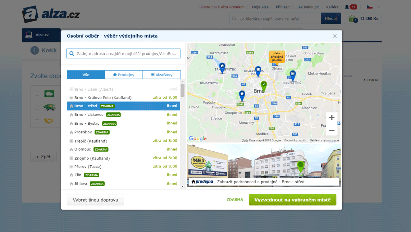
Task: Tick the first delivery option checkbox
Action: 37,94
